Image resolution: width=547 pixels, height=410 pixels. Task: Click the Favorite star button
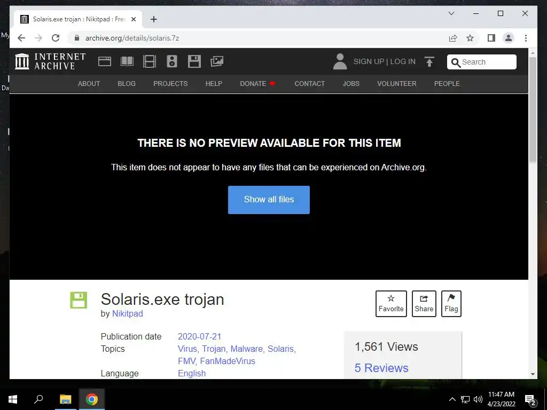click(391, 304)
